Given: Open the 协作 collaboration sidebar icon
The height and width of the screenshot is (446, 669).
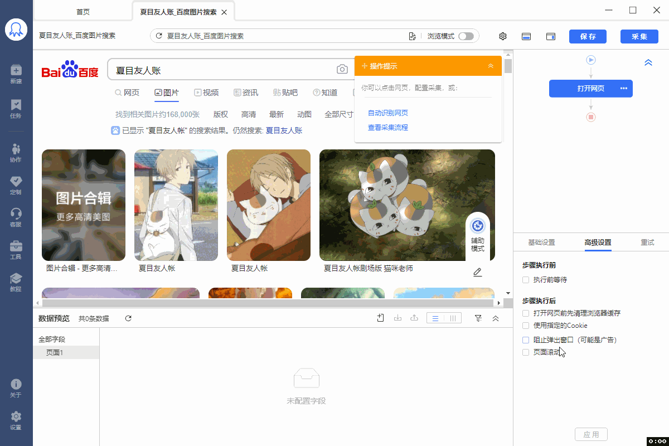Looking at the screenshot, I should click(x=16, y=152).
